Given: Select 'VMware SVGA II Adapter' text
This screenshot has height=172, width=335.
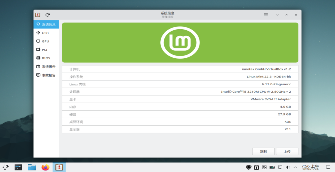Looking at the screenshot, I should coord(271,99).
